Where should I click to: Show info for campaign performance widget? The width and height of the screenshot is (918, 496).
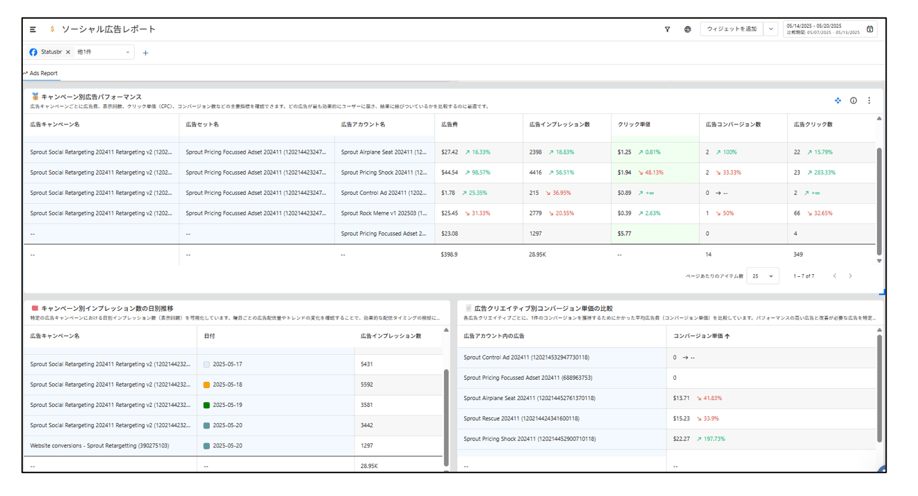point(853,101)
